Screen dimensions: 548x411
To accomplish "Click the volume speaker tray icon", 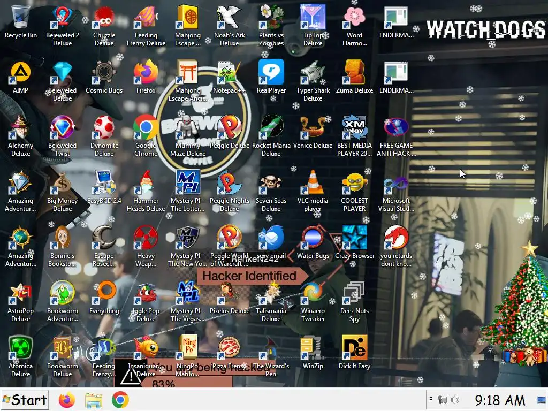I will point(455,399).
